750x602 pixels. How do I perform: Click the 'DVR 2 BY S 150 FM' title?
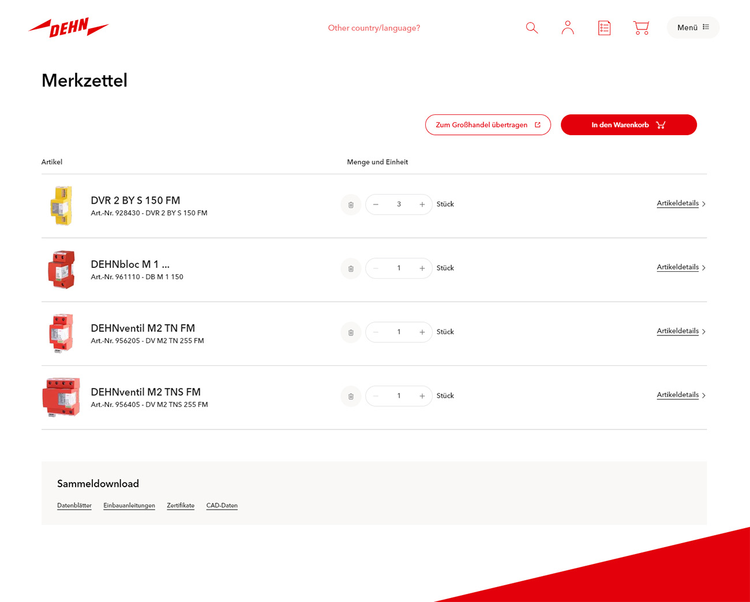pos(136,200)
